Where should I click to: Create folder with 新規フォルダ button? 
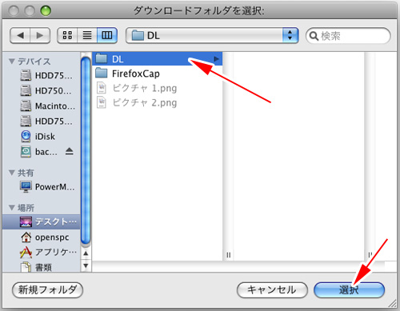click(47, 290)
